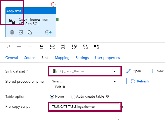The image size is (165, 120).
Task: Click the zoom to fit icon
Action: coord(63,47)
